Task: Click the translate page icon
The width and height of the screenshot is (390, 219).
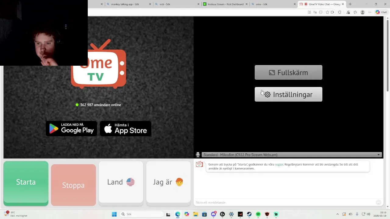Action: click(315, 12)
